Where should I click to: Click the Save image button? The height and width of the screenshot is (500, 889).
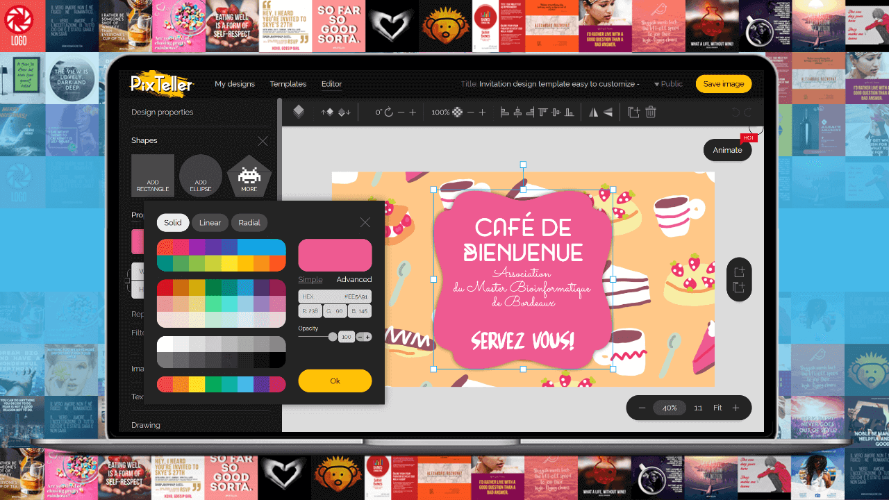(x=724, y=83)
